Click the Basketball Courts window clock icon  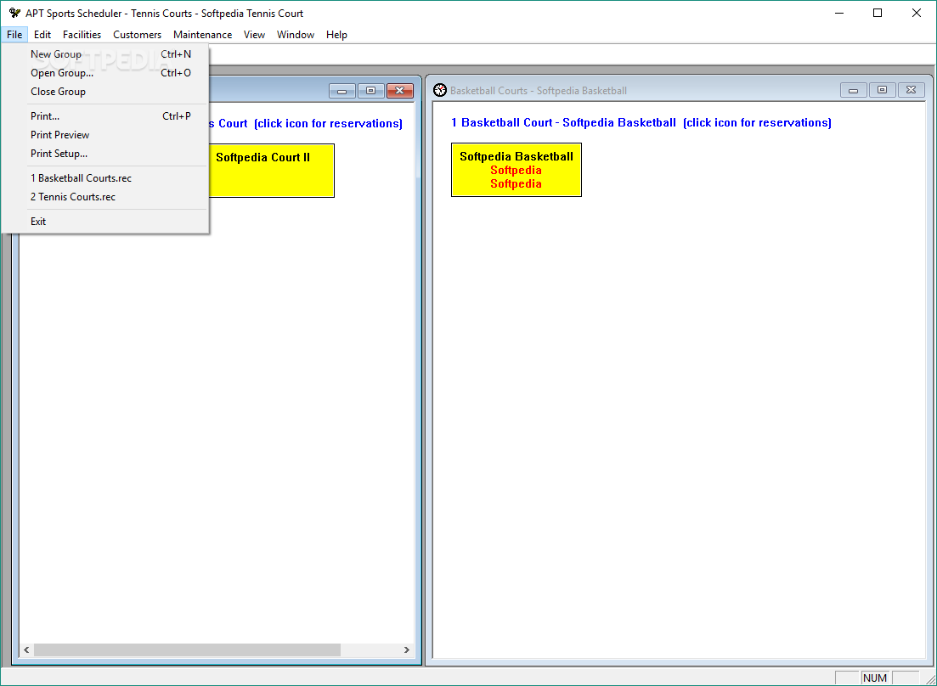[x=440, y=90]
